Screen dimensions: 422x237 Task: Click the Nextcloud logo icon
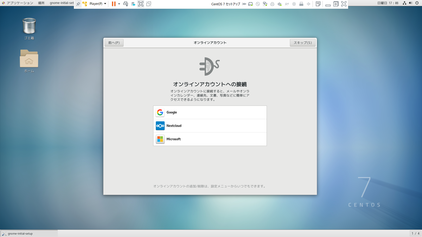pyautogui.click(x=160, y=126)
